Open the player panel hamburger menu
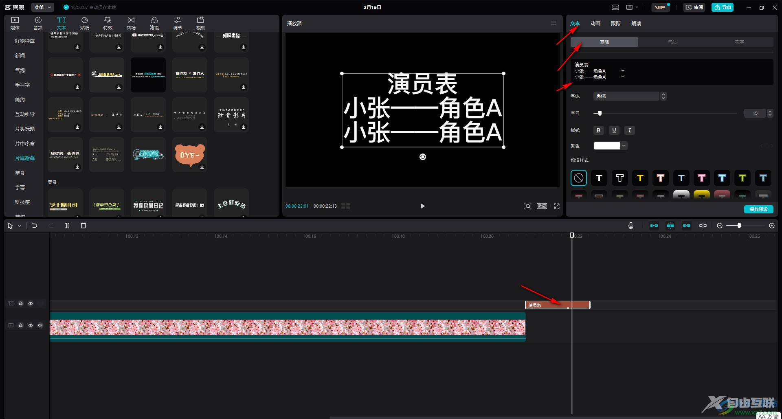 (x=554, y=23)
